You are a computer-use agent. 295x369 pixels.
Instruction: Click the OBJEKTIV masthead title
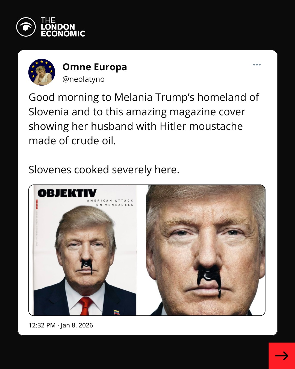click(67, 193)
